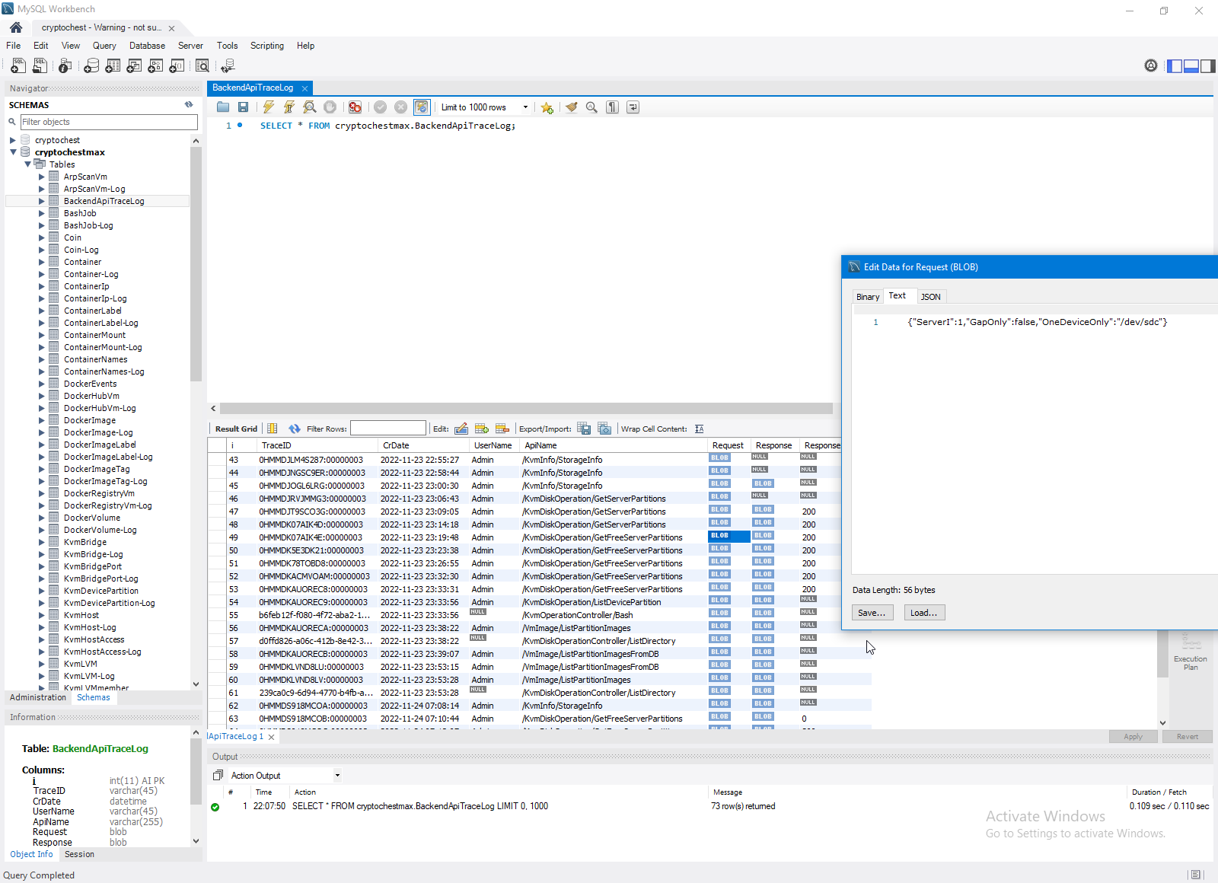Focus the Filter objects search field

tap(109, 122)
